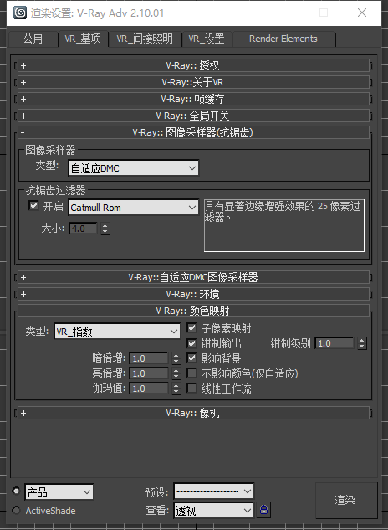This screenshot has height=530, width=388.
Task: Close the render settings window
Action: tap(362, 13)
